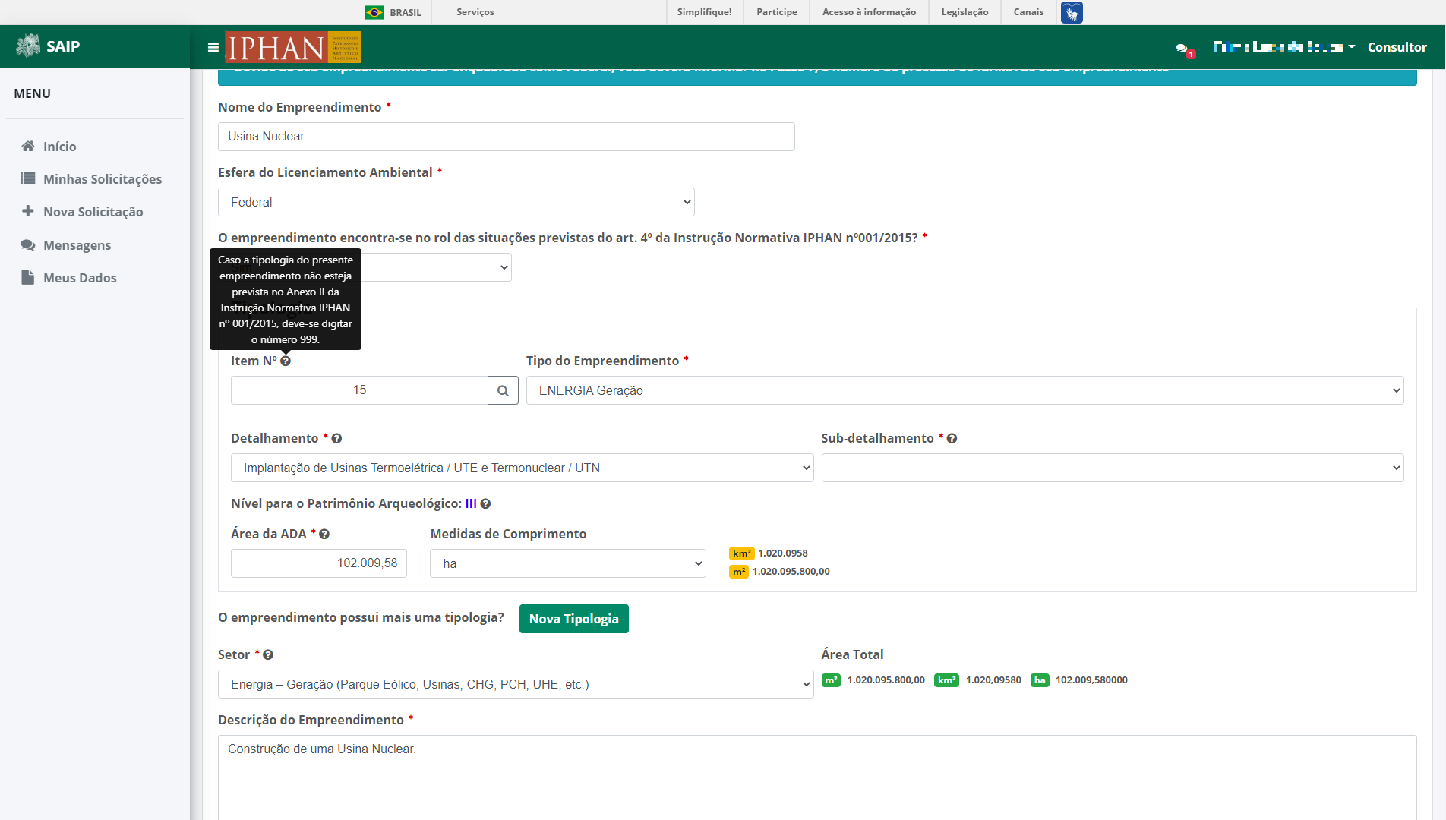Click the Meus Dados document icon
The width and height of the screenshot is (1446, 820).
coord(28,277)
